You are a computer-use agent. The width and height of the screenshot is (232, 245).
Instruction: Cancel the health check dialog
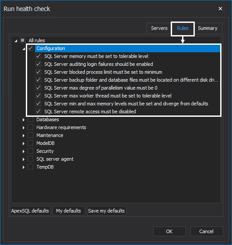pos(207,231)
